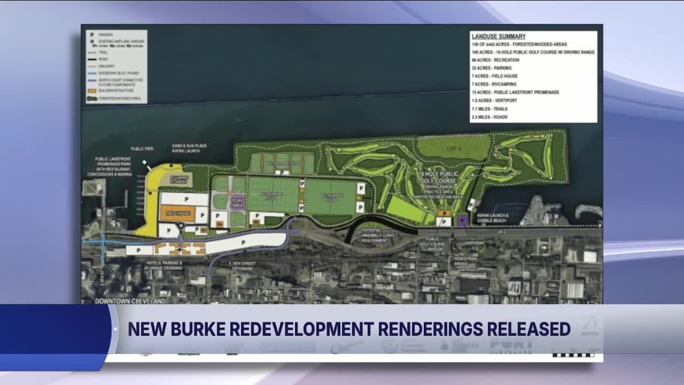
Task: Click the orange Field House building
Action: (x=178, y=213)
